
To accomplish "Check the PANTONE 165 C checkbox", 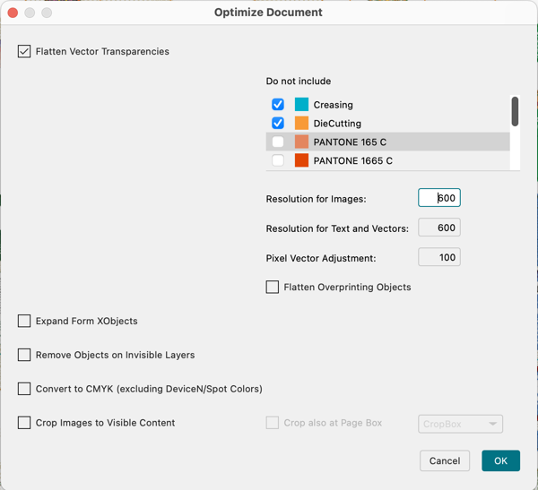I will click(278, 142).
